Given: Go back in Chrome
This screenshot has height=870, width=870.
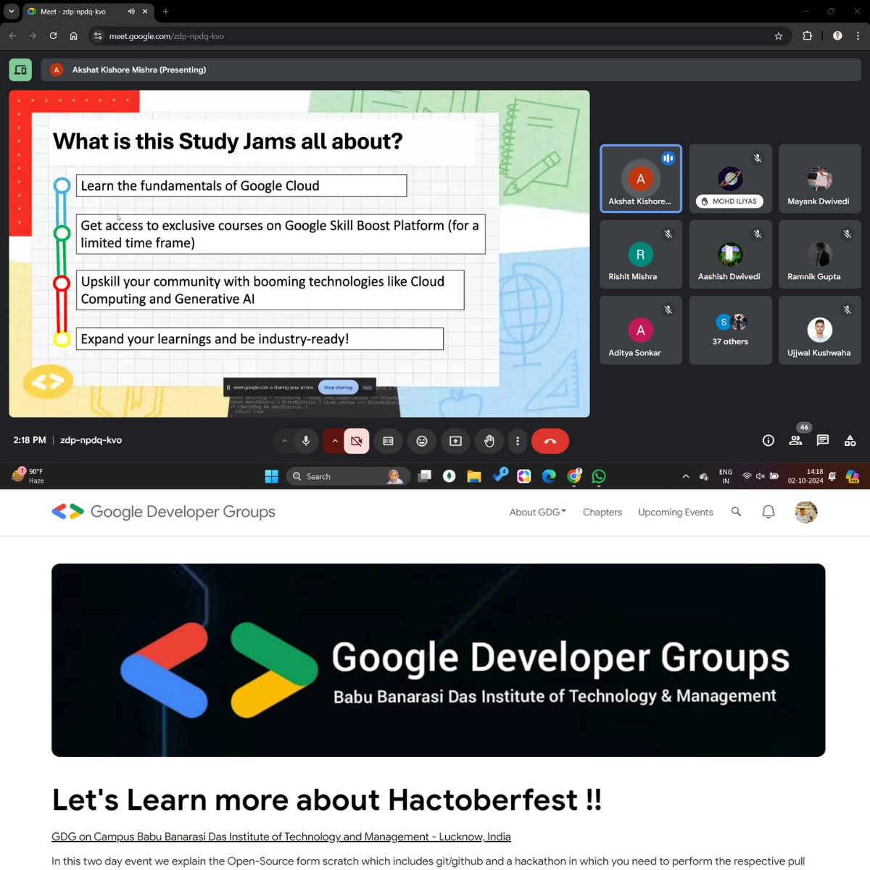Looking at the screenshot, I should (x=12, y=36).
